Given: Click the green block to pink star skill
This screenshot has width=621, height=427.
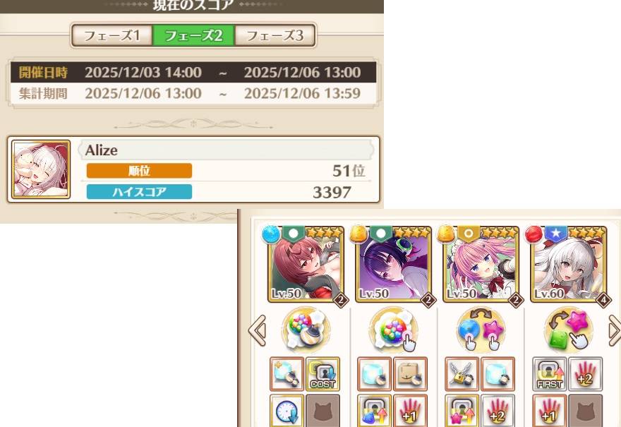Looking at the screenshot, I should pyautogui.click(x=569, y=330).
